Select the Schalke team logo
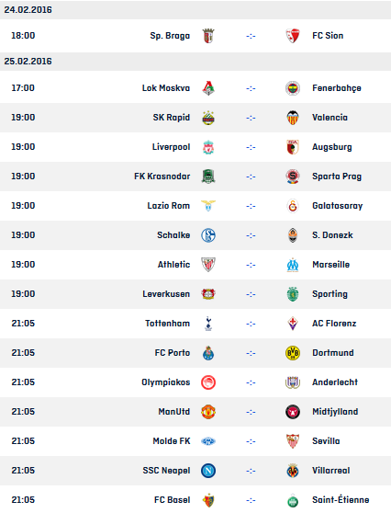The height and width of the screenshot is (513, 391). pyautogui.click(x=208, y=235)
